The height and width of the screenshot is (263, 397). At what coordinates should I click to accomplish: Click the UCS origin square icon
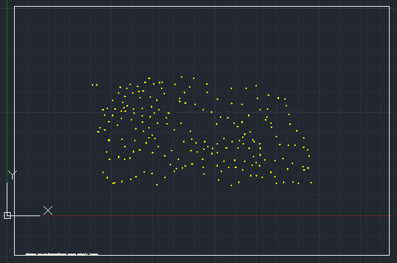coord(7,215)
